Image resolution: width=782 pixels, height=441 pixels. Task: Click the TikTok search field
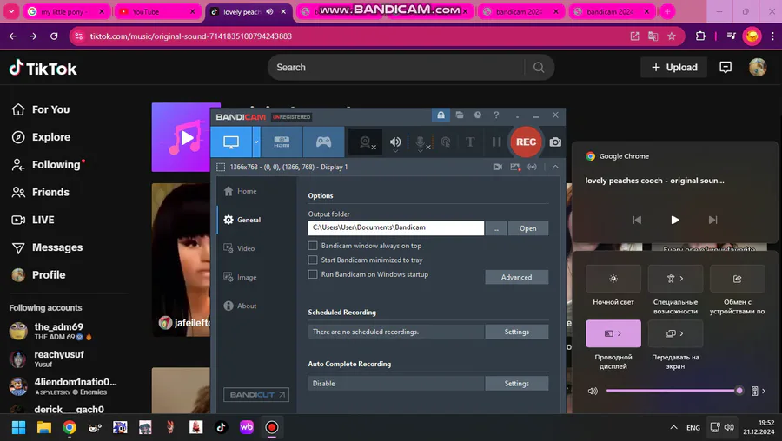click(x=396, y=67)
